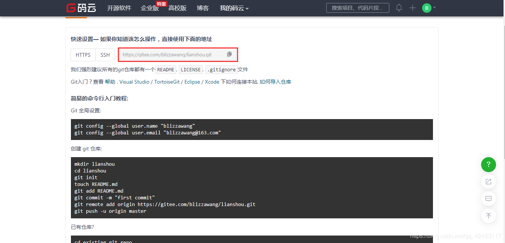Click the plus icon to create new
The image size is (505, 243).
[412, 8]
